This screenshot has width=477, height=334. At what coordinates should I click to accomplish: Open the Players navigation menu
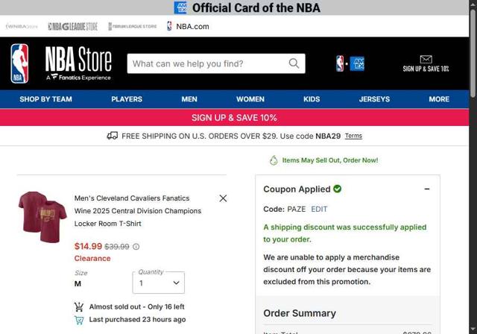click(x=127, y=99)
